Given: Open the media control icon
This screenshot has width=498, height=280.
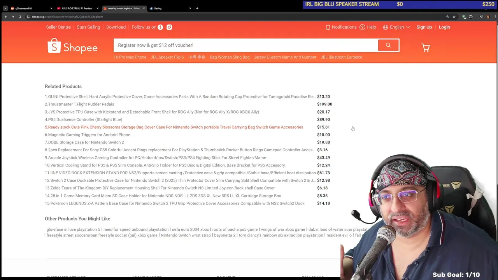Looking at the screenshot, I should click(481, 17).
